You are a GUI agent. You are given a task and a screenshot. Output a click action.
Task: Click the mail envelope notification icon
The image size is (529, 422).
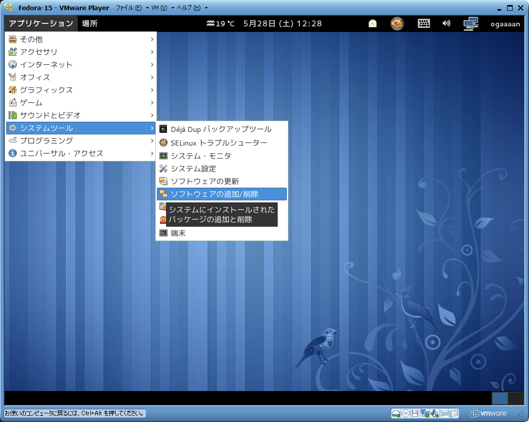point(373,24)
